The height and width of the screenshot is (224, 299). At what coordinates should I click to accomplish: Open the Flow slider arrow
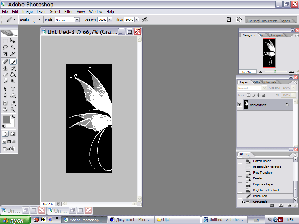(137, 20)
